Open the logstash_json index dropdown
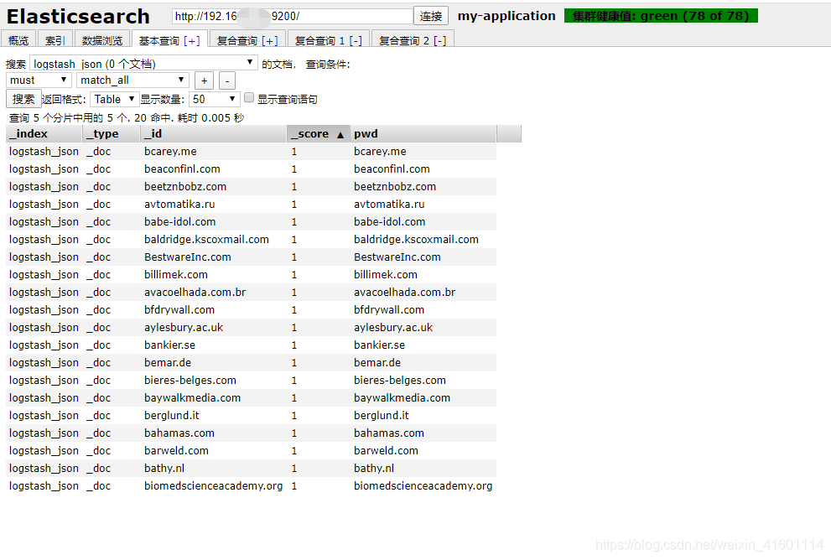The image size is (831, 560). coord(143,64)
